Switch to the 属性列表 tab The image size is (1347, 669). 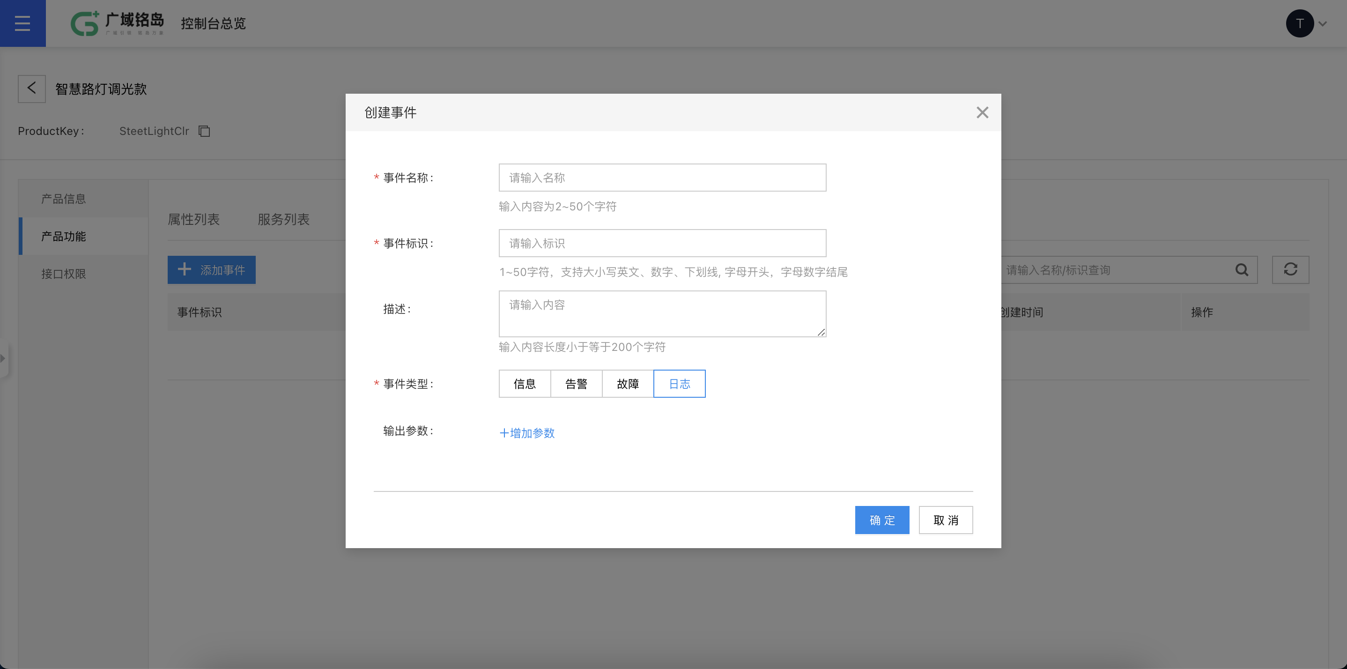click(193, 219)
